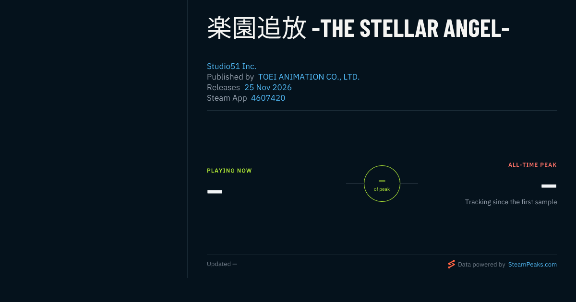Click the PLAYING NOW label

pyautogui.click(x=229, y=171)
